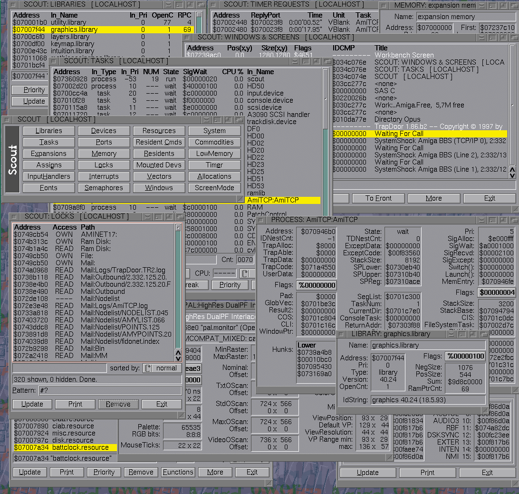Open the Flags %00000100 field in Library window
The width and height of the screenshot is (519, 494).
(x=465, y=356)
